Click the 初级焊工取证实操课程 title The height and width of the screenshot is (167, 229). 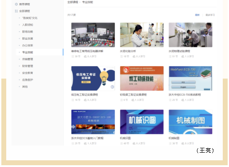tap(133, 95)
